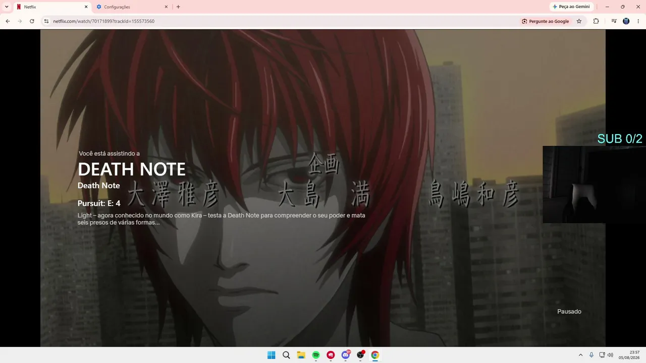
Task: Open the Windows Start menu
Action: point(271,355)
